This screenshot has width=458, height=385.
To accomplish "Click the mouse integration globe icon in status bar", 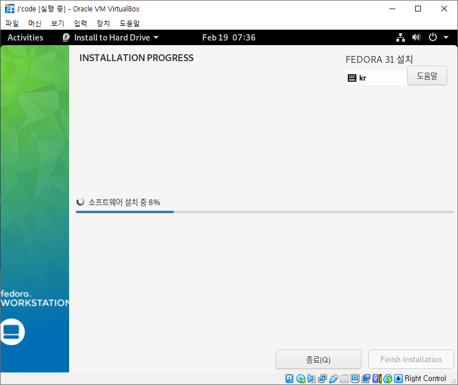I will click(x=388, y=379).
